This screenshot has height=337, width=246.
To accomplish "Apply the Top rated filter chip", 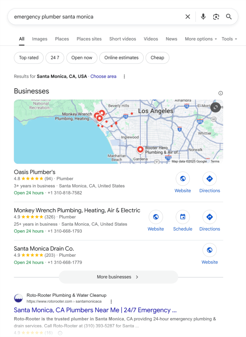I will coord(29,58).
